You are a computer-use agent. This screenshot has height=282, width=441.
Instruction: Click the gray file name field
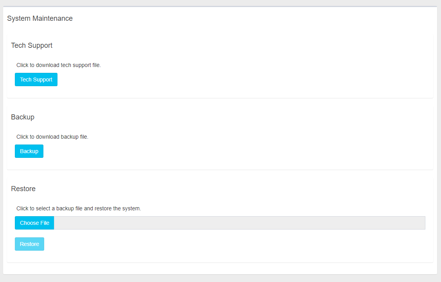[x=239, y=223]
